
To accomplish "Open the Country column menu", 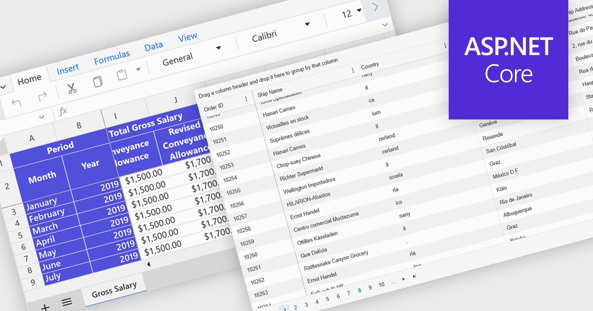I will [445, 45].
